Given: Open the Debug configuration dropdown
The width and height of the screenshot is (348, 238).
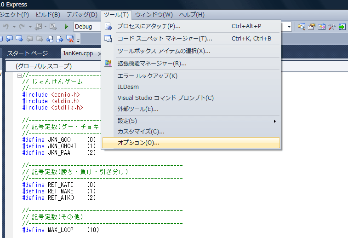Looking at the screenshot, I should pos(87,27).
